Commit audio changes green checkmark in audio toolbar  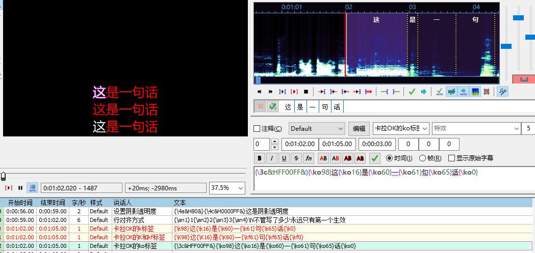(412, 92)
